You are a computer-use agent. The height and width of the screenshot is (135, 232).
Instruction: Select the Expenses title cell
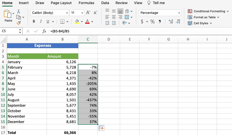coord(43,45)
